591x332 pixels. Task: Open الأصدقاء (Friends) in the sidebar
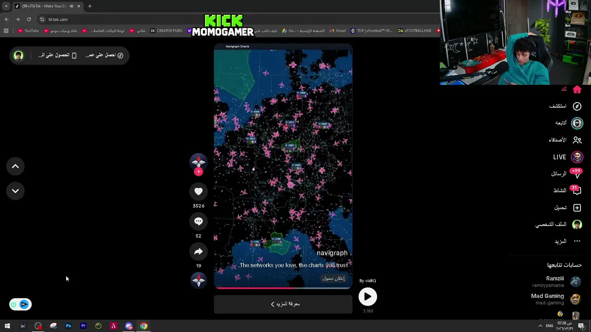565,140
